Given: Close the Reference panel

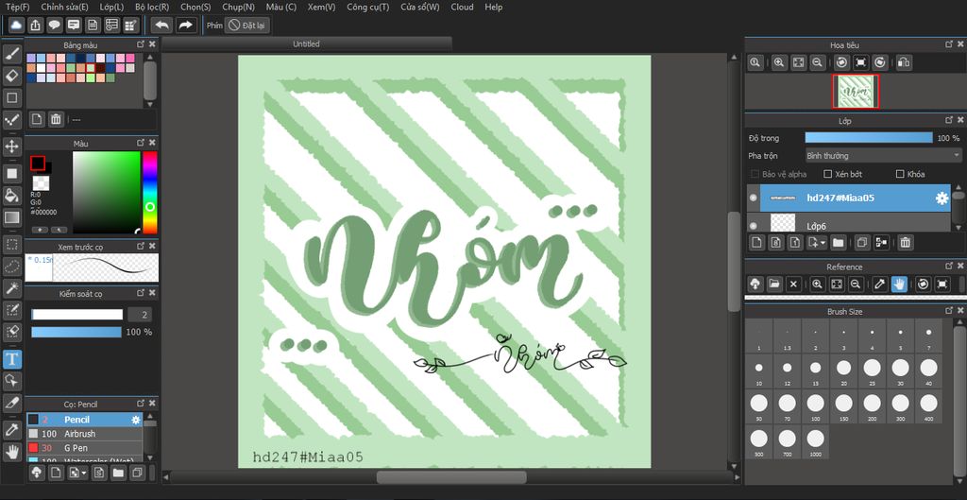Looking at the screenshot, I should (959, 267).
